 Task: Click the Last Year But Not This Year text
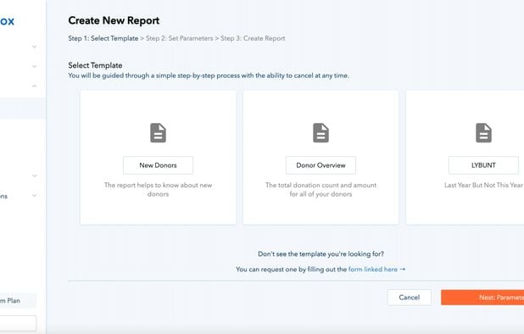(483, 185)
